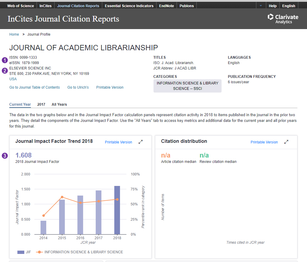307x262 pixels.
Task: Open the Help menu
Action: coord(273,6)
